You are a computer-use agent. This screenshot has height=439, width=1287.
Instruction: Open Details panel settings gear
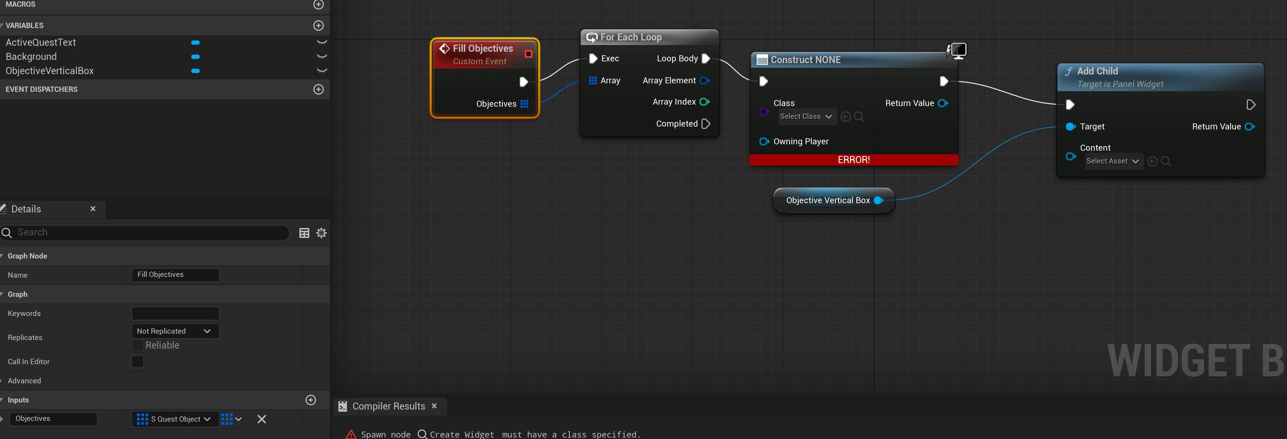(321, 233)
